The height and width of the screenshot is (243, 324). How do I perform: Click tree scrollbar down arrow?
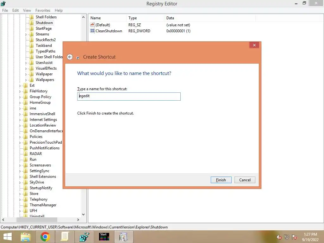tap(83, 215)
